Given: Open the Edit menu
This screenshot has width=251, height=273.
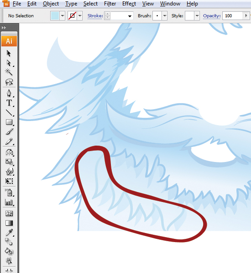Looking at the screenshot, I should [x=32, y=4].
